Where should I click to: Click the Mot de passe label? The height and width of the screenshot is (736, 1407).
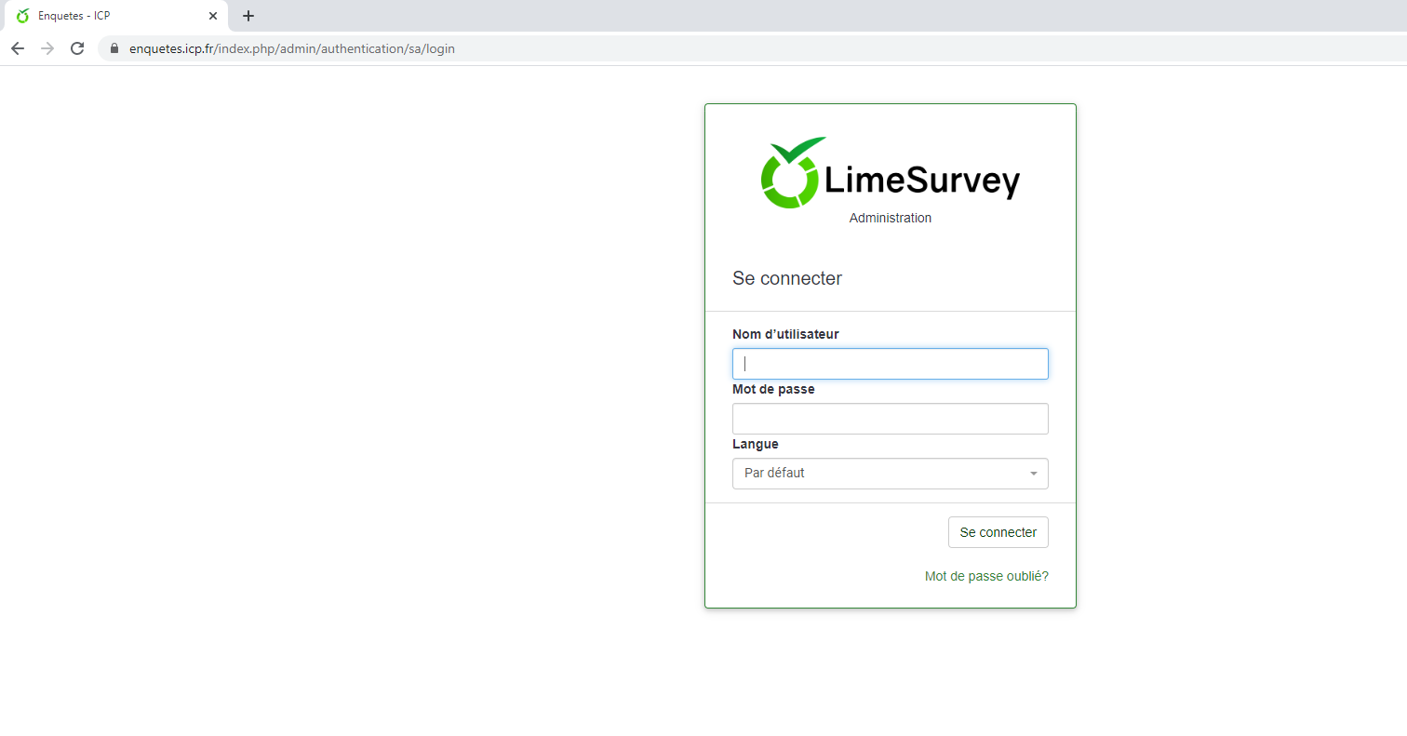pos(773,389)
